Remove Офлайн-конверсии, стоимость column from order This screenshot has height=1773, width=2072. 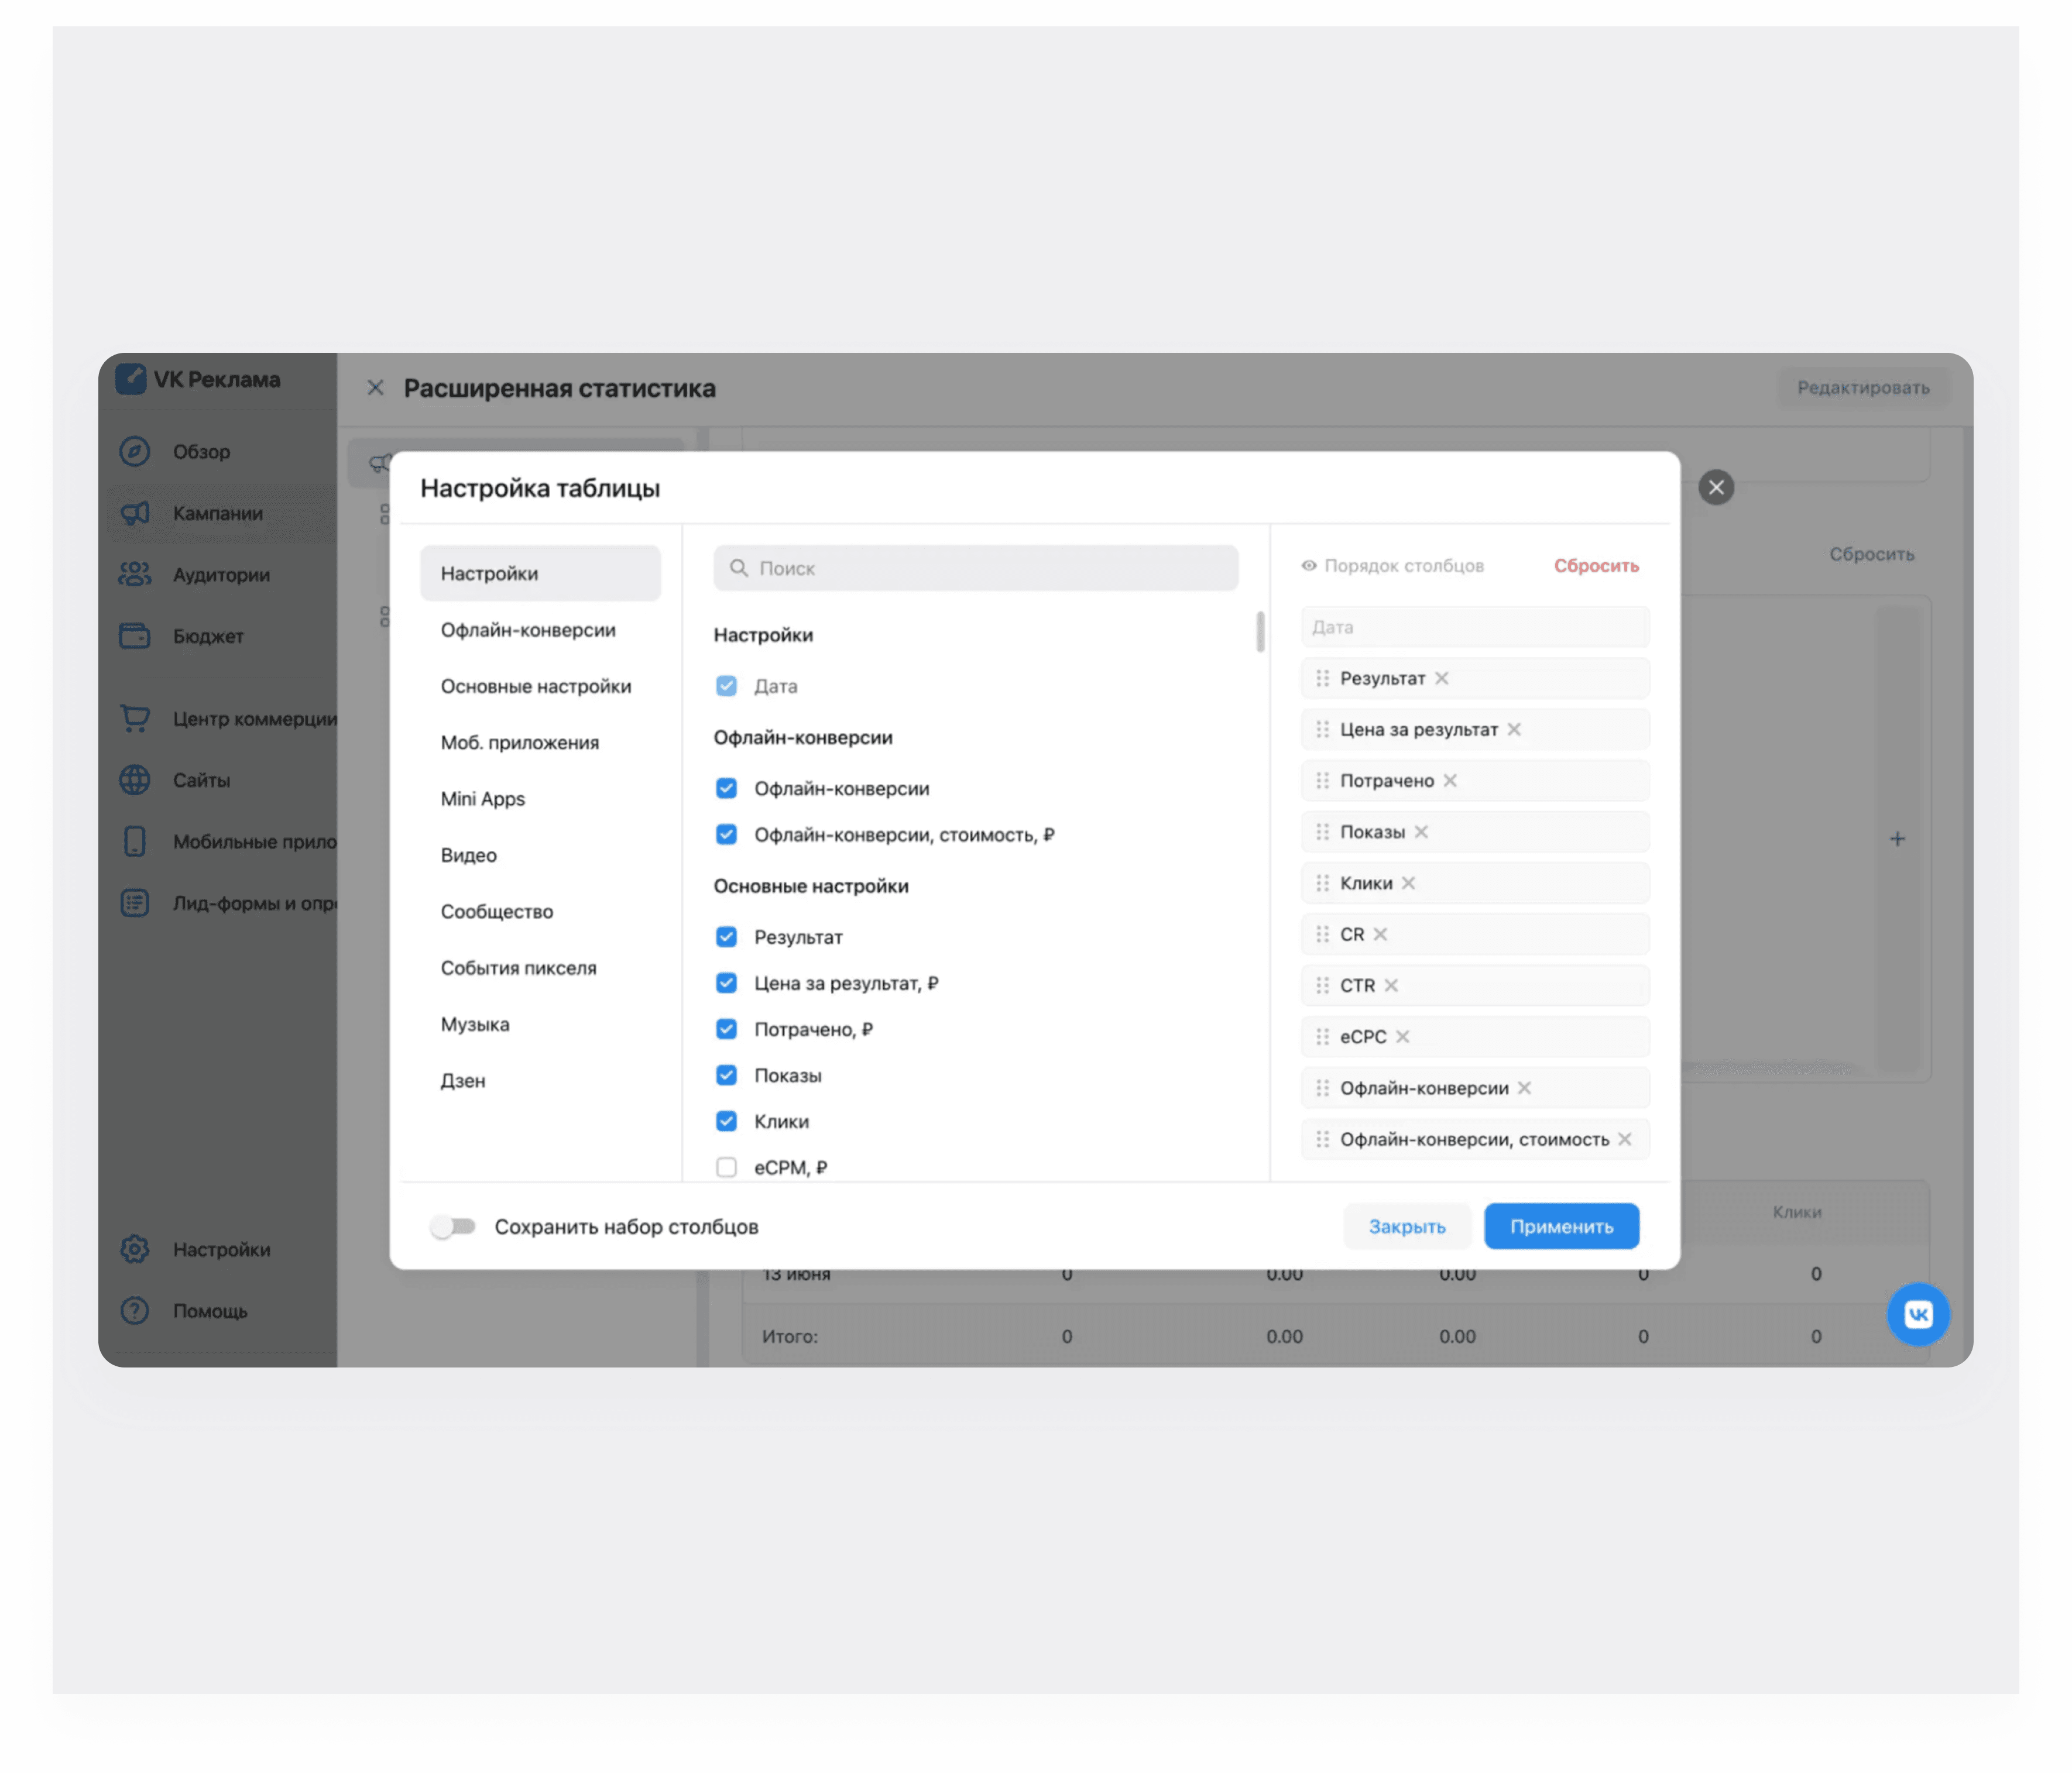tap(1625, 1139)
